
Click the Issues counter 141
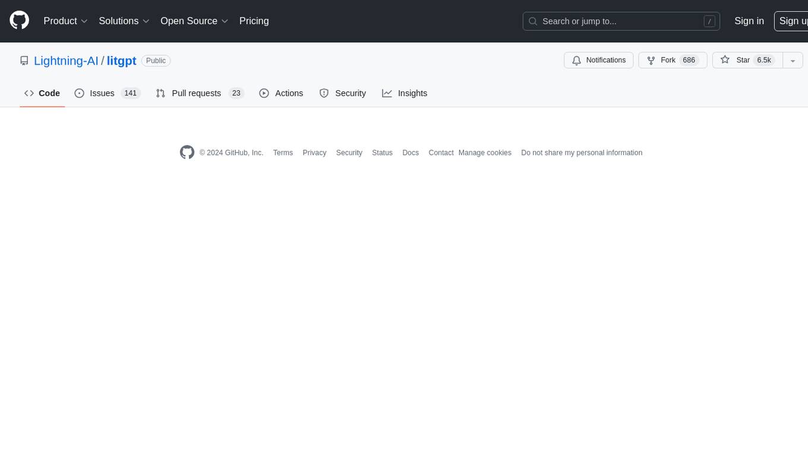click(131, 93)
